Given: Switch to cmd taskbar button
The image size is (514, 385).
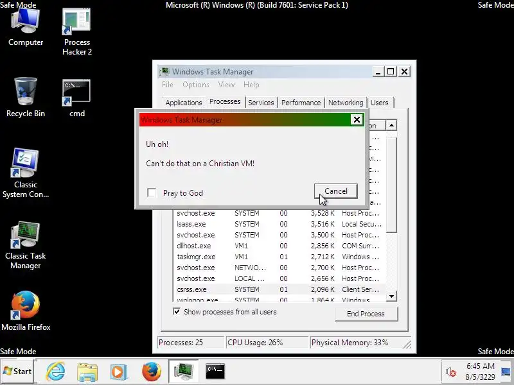Looking at the screenshot, I should pyautogui.click(x=215, y=372).
